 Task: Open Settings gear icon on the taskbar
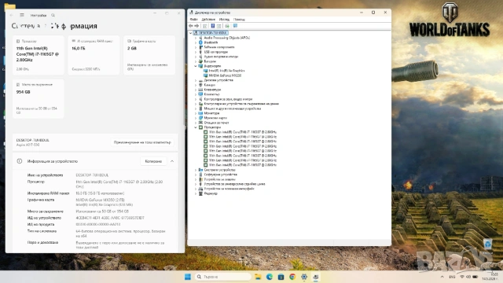[x=304, y=277]
